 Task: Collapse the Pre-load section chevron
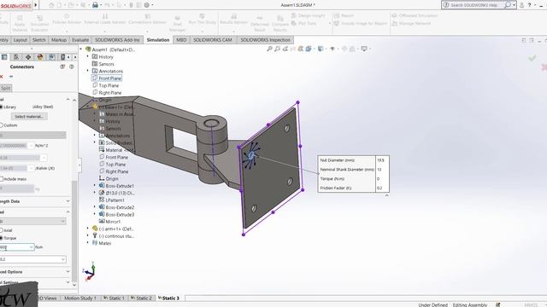tap(68, 211)
